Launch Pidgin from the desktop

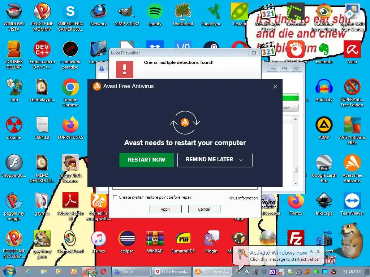click(x=211, y=242)
